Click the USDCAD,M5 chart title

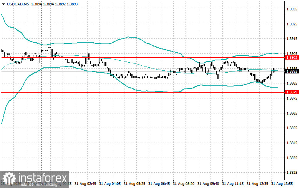pos(18,4)
